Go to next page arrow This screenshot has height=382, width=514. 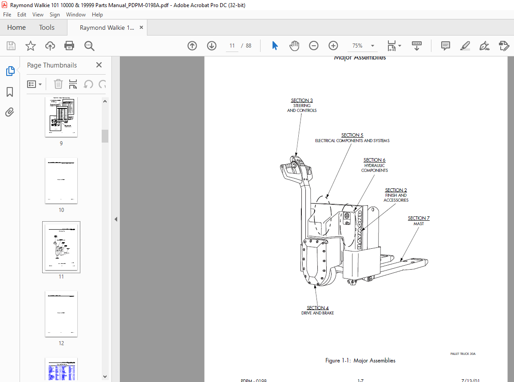212,46
